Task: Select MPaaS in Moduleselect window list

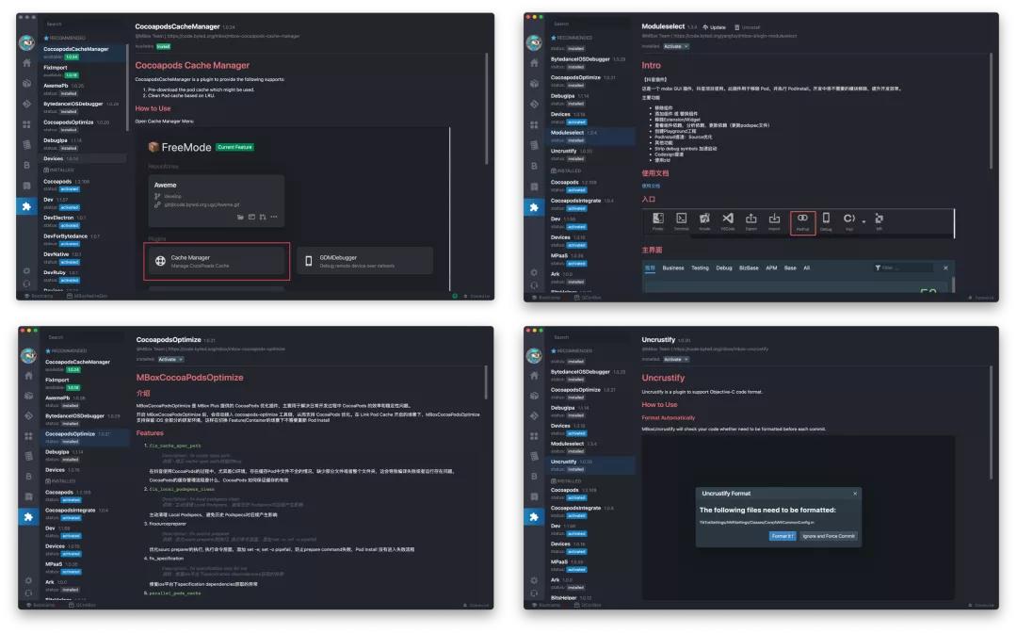Action: coord(591,259)
